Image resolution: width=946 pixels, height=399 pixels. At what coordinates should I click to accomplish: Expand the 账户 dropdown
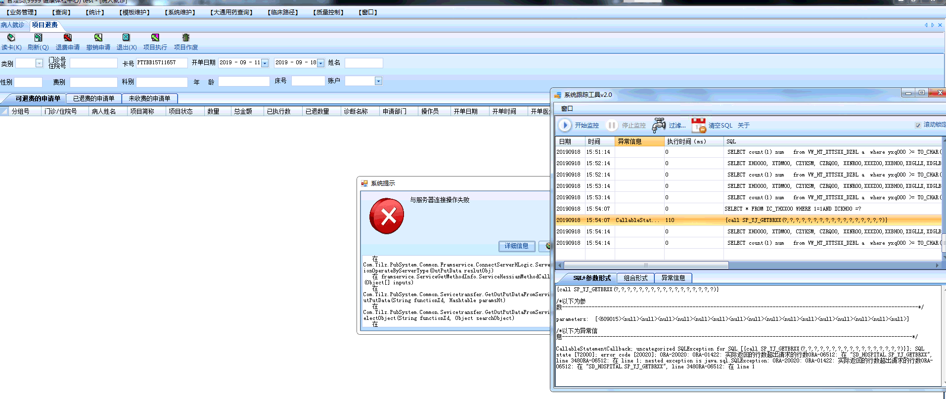tap(378, 81)
